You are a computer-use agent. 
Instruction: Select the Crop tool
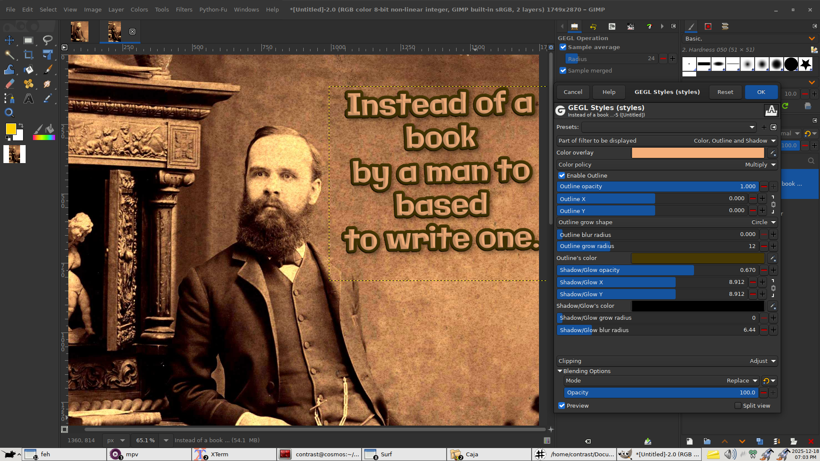(x=28, y=55)
